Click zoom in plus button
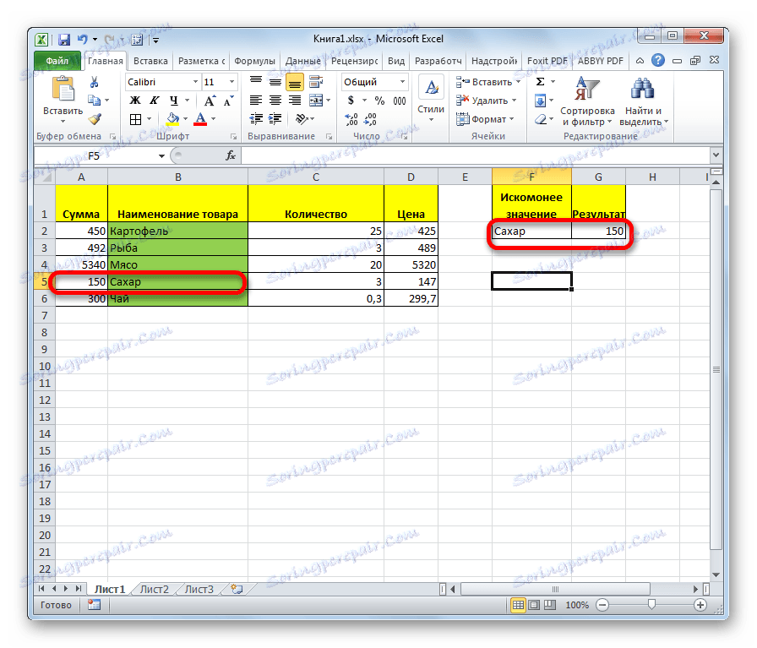757x648 pixels. 700,605
